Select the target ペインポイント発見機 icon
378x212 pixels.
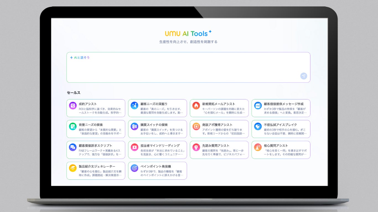134,168
